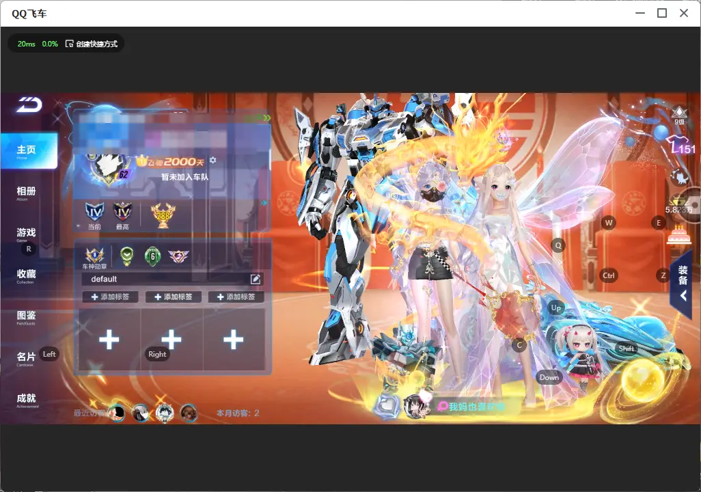The image size is (701, 492).
Task: Click the Q key overlay button
Action: pos(558,245)
